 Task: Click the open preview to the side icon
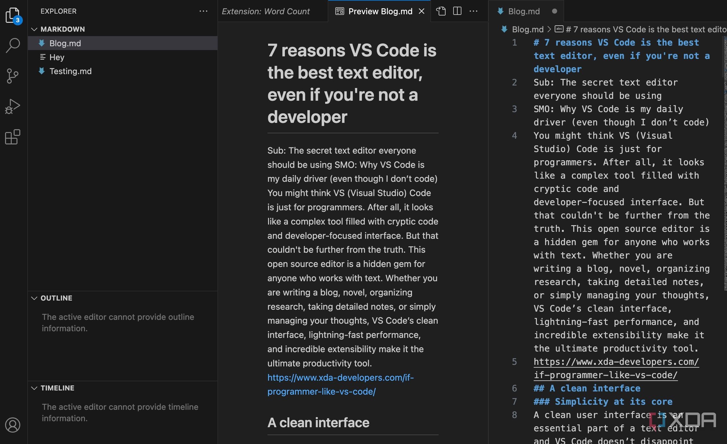pos(441,11)
